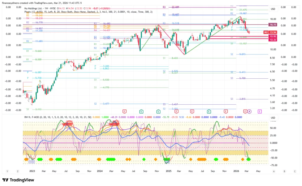Click the red earnings marker near May 2024
Viewport: 302px width, 186px height.
click(x=124, y=111)
